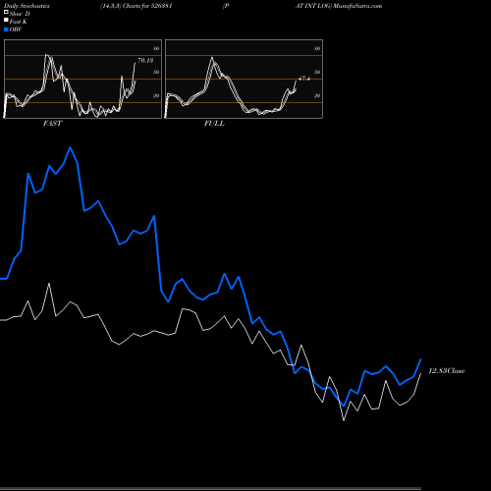Viewport: 491px width, 491px height.
Task: Click the 80 axis label in FAST chart
Action: 156,49
